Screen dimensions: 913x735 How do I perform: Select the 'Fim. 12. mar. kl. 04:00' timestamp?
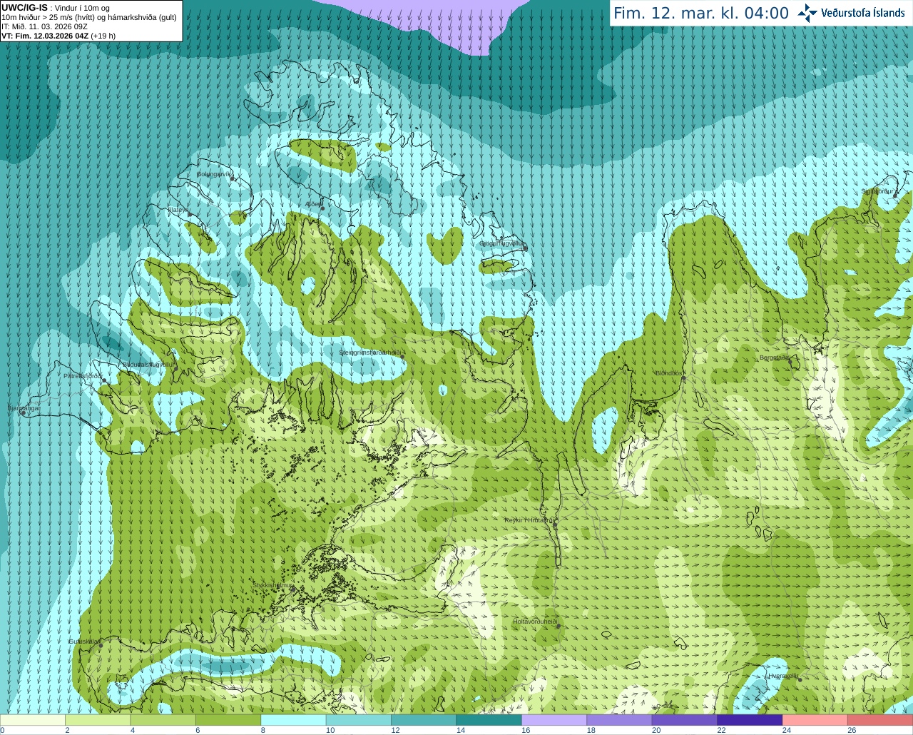click(x=701, y=13)
